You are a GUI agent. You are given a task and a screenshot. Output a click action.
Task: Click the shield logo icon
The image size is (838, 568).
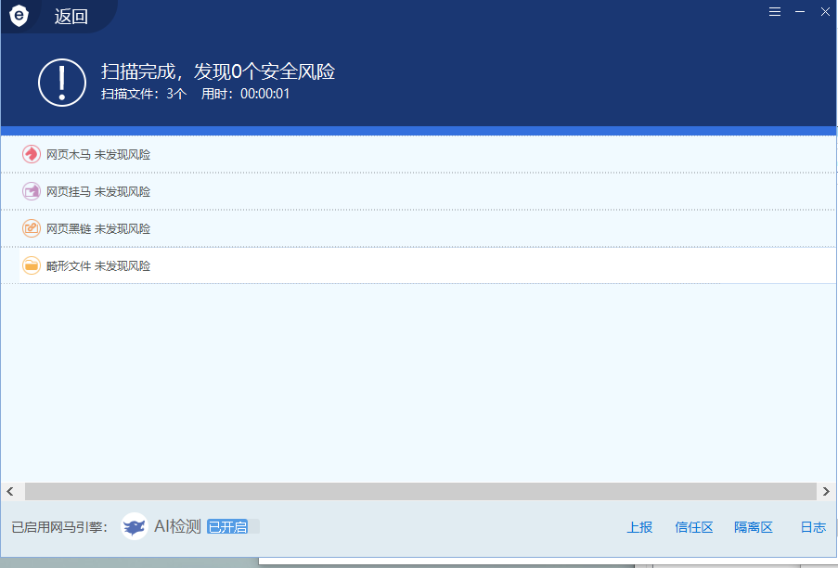click(x=19, y=15)
